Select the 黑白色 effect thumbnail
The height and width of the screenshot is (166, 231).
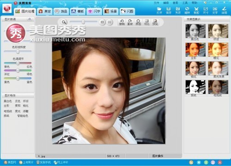(195, 31)
